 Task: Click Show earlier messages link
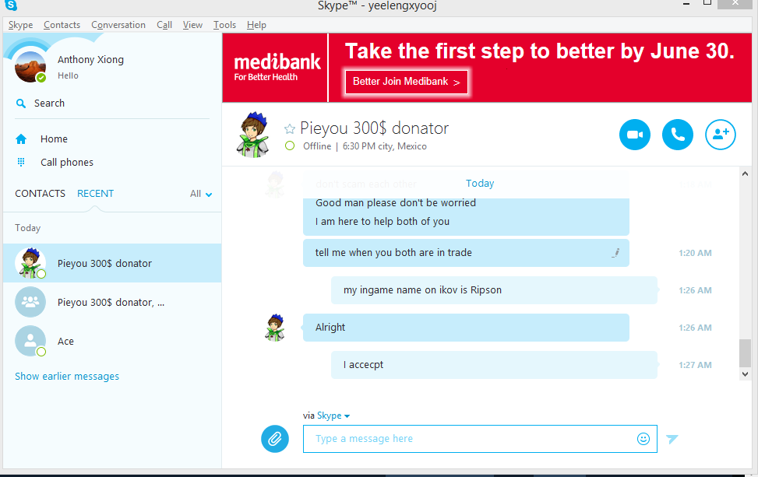(67, 377)
